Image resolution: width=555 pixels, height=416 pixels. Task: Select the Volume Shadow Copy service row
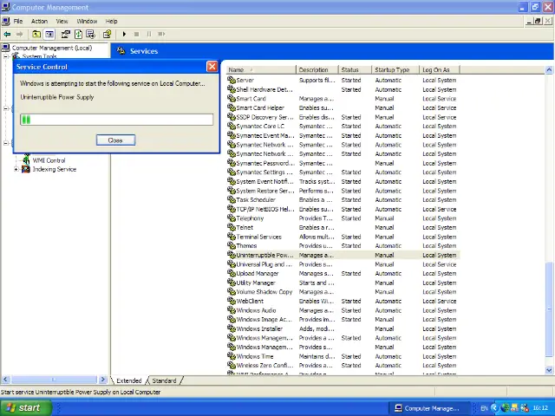[343, 291]
